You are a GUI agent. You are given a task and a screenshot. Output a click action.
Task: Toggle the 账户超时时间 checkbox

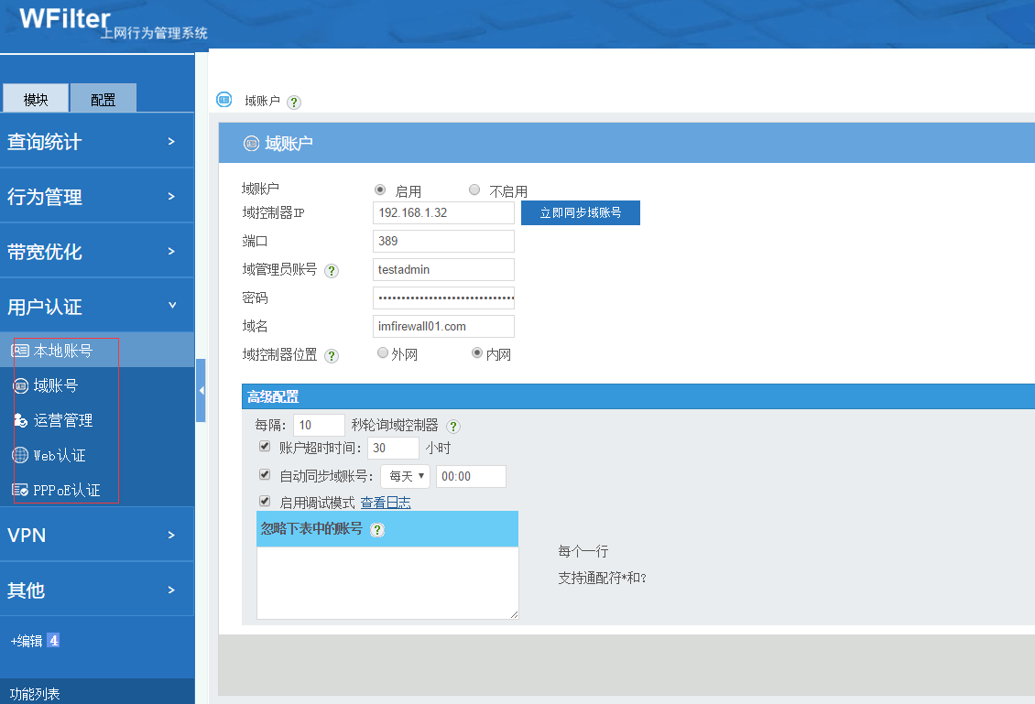tap(265, 447)
